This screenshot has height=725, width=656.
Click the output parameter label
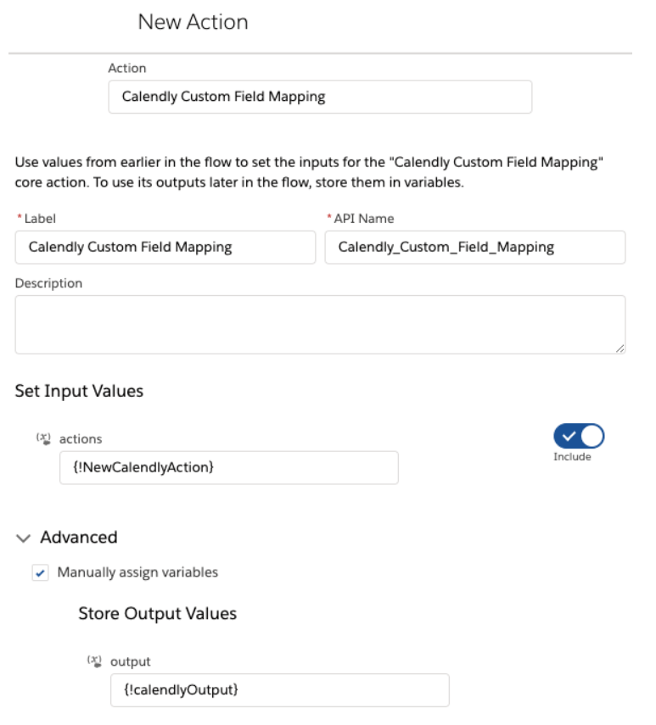coord(130,661)
